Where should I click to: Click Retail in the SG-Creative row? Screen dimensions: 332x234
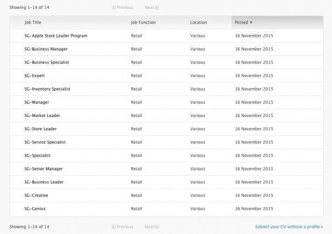(136, 196)
